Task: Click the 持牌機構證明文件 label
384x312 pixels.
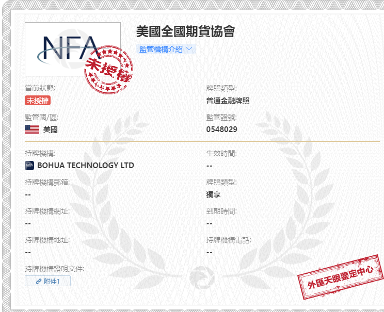Action: click(54, 269)
